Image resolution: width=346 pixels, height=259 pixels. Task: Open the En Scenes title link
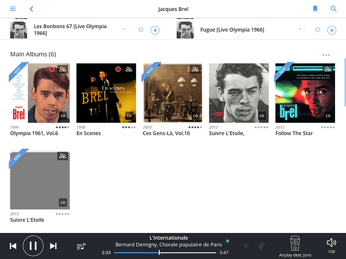[x=88, y=133]
